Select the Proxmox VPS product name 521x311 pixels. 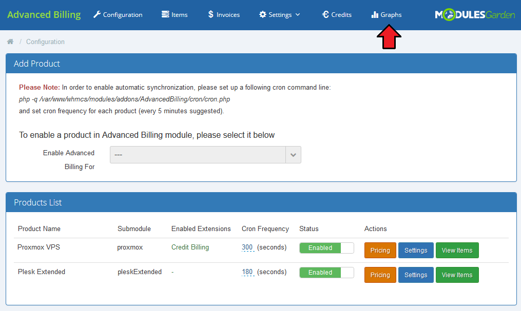click(x=38, y=247)
